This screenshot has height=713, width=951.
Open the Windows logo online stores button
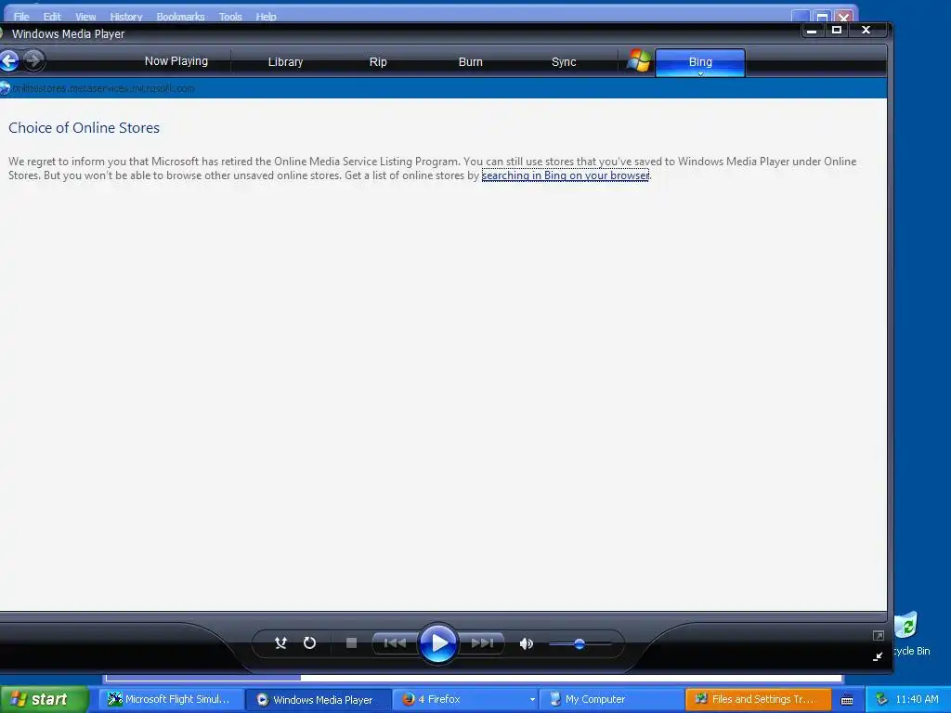point(638,61)
